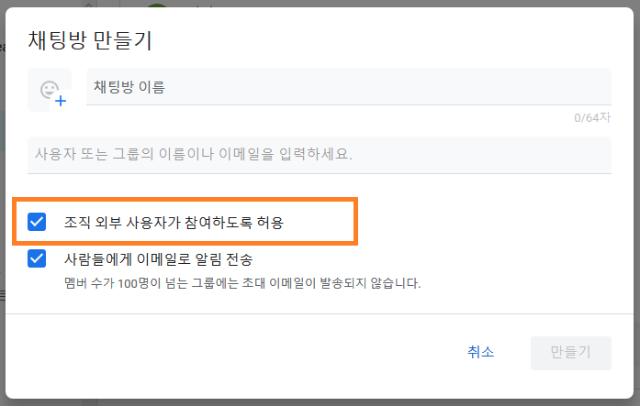Click the people or group email input field
Screen dimensions: 640x406
click(320, 155)
